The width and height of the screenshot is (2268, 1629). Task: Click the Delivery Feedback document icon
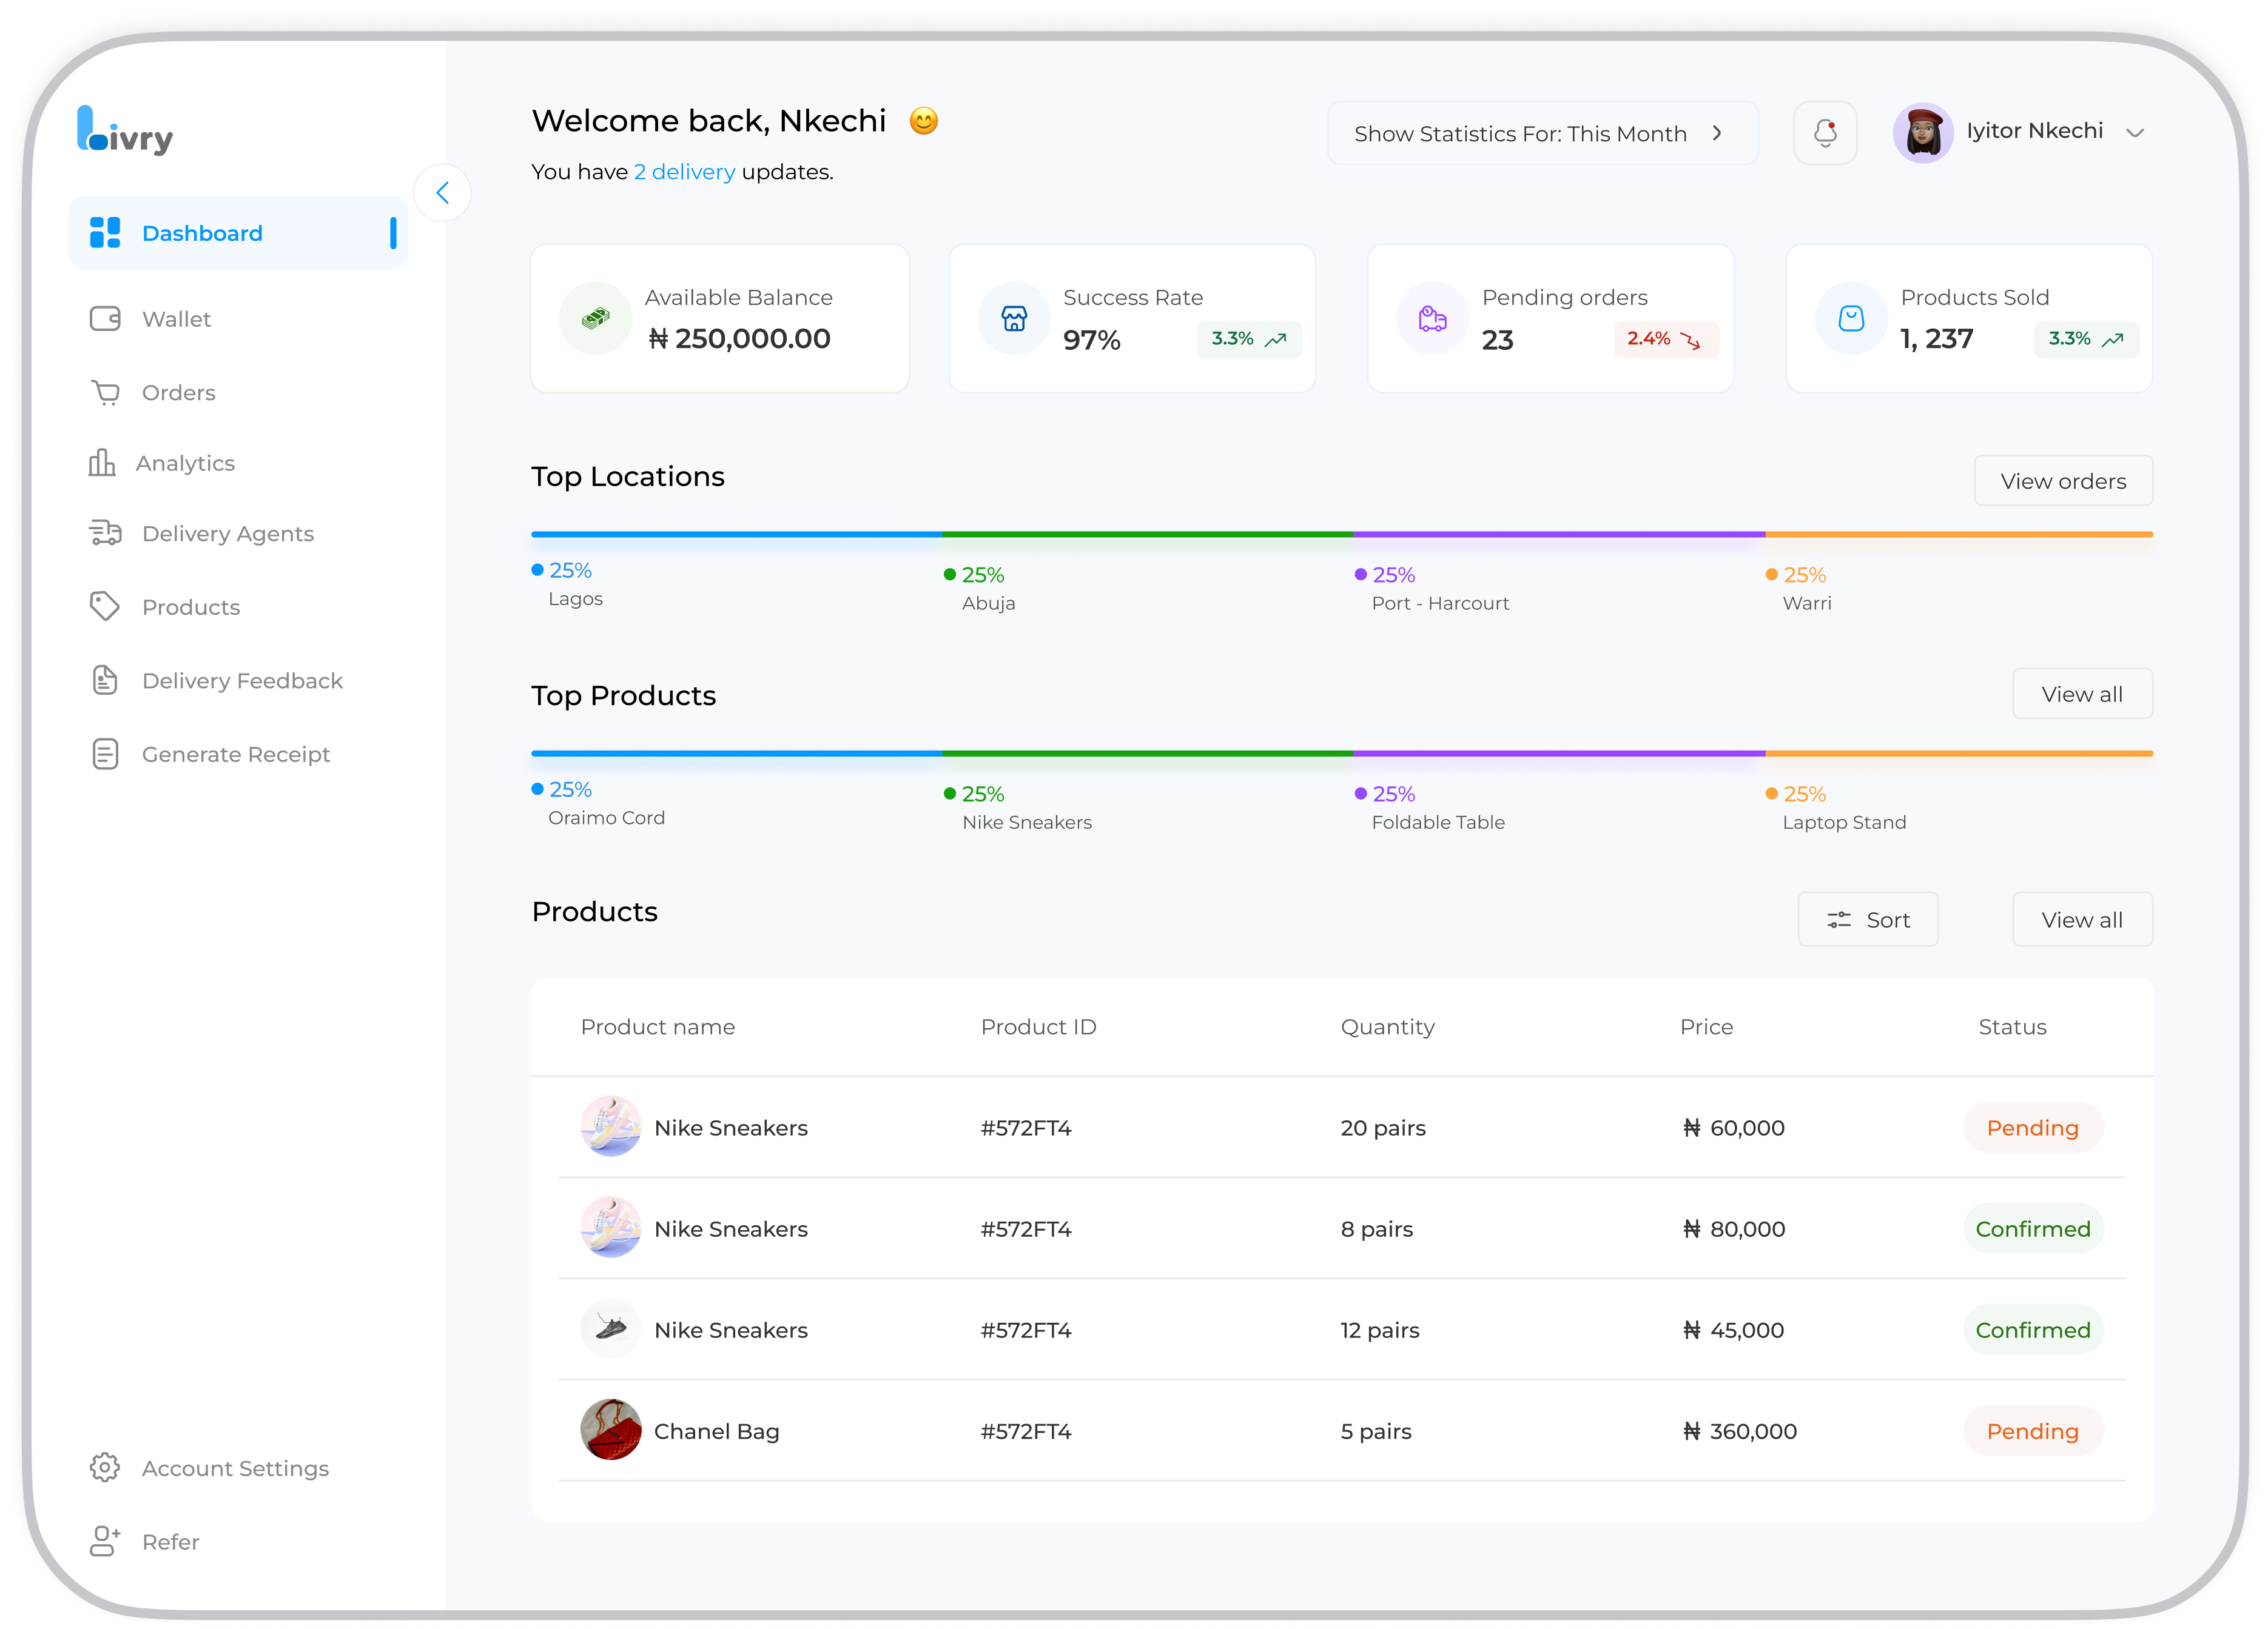point(105,680)
